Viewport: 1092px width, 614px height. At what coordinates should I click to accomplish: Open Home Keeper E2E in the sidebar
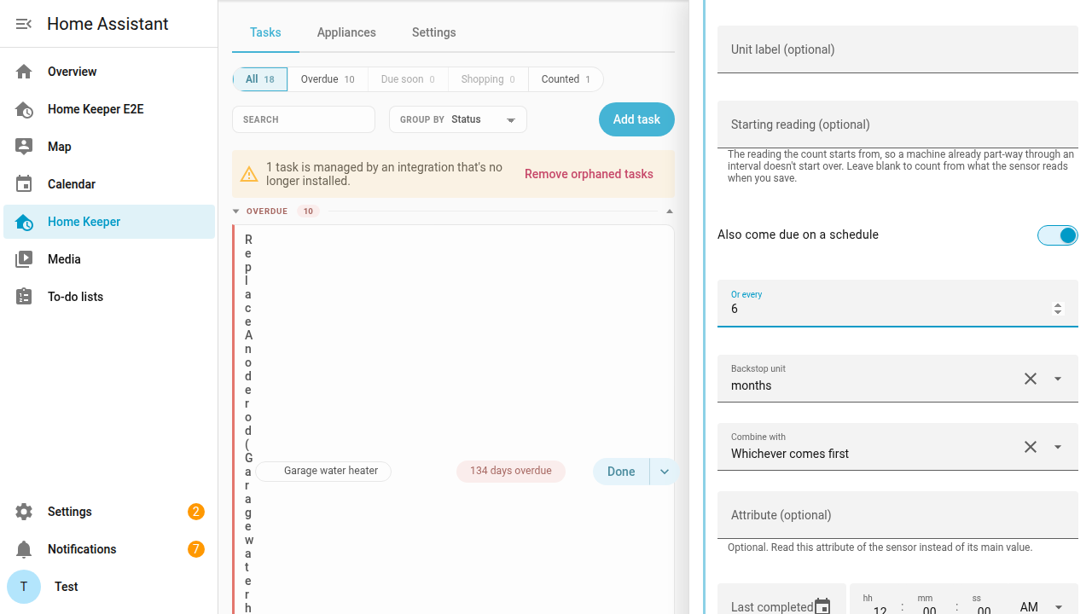tap(109, 109)
